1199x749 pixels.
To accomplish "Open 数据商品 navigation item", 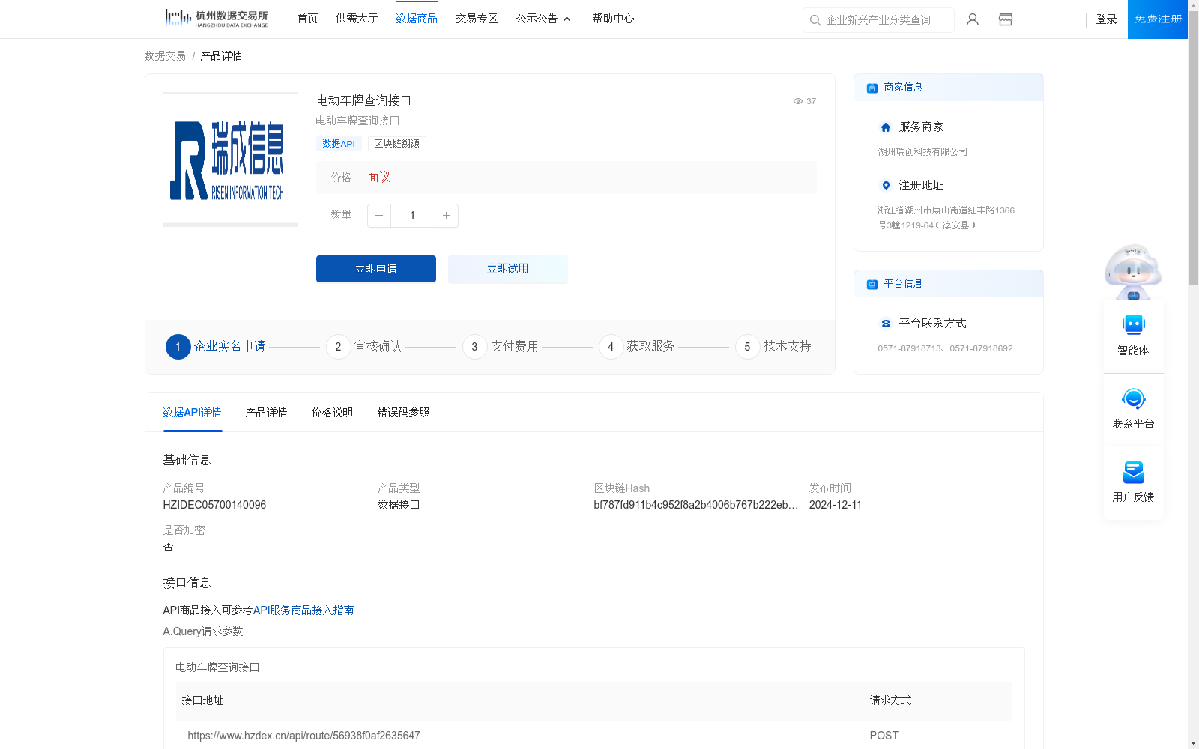I will tap(417, 19).
